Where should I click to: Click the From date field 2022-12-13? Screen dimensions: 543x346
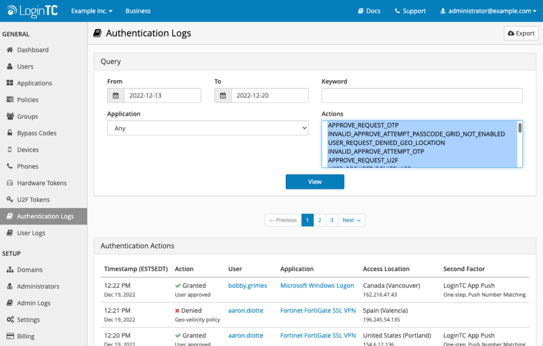(162, 96)
